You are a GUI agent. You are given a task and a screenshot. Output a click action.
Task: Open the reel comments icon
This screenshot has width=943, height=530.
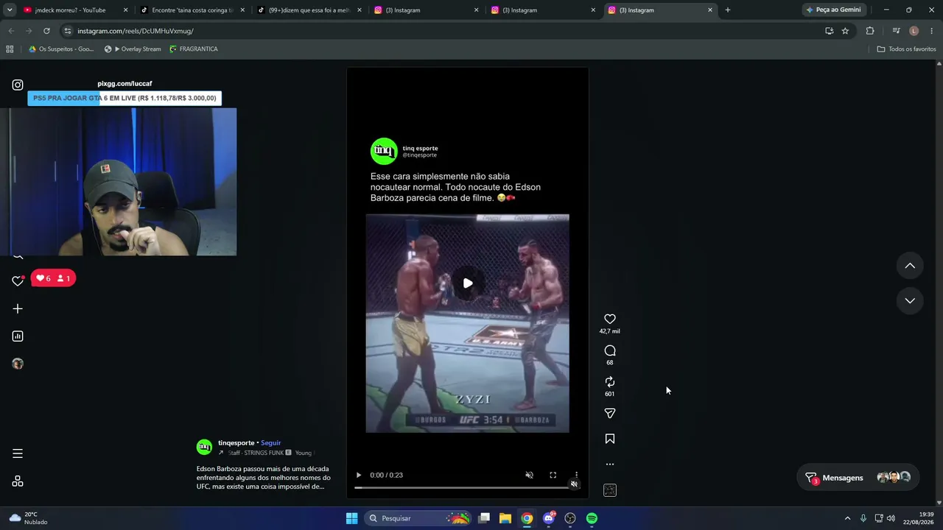click(610, 350)
